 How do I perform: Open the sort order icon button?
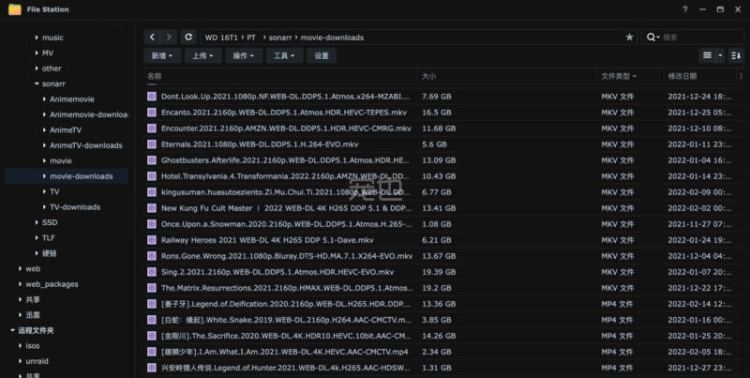click(x=735, y=55)
